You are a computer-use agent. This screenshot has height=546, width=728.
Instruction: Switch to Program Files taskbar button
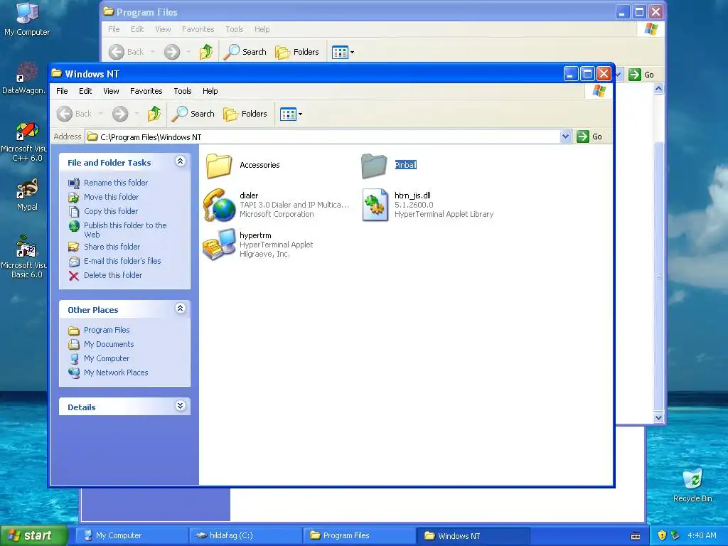(x=359, y=536)
